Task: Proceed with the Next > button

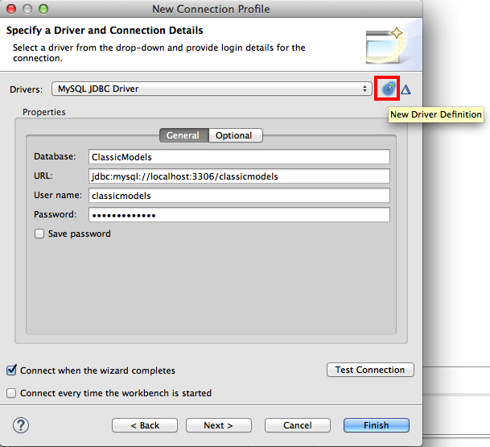Action: (218, 425)
